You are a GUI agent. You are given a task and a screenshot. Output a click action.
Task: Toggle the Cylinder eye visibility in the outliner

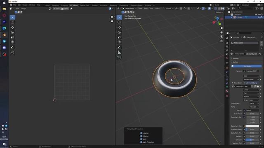pyautogui.click(x=259, y=17)
